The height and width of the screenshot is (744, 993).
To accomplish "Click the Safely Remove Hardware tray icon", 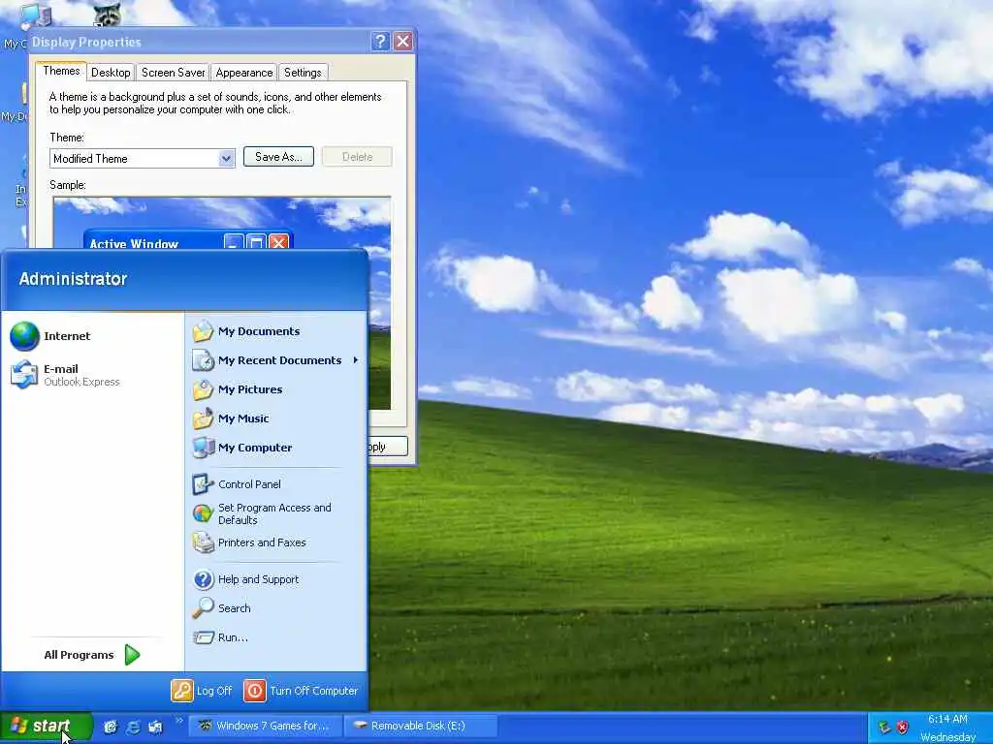I will (884, 728).
